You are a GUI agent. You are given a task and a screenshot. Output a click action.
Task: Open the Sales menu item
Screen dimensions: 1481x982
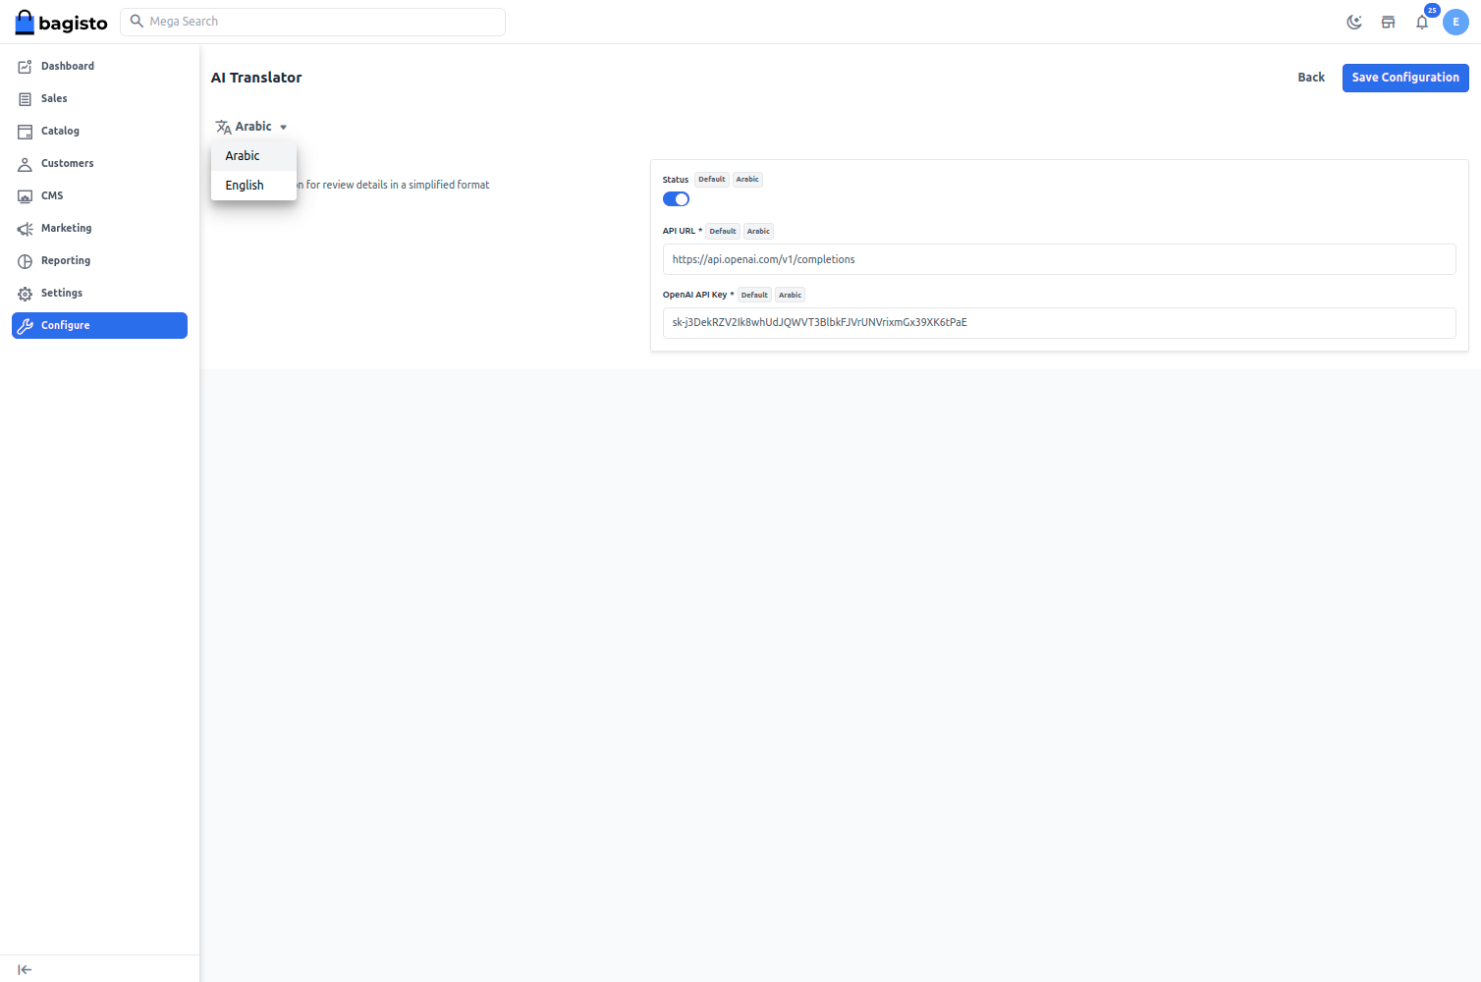(99, 99)
